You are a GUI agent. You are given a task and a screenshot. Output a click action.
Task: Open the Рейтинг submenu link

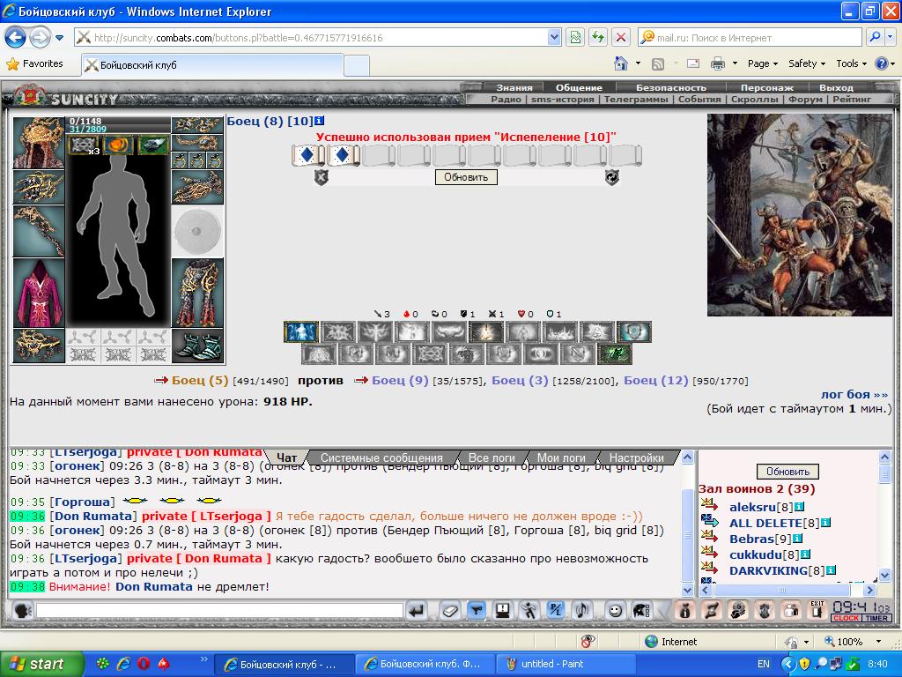(x=852, y=99)
